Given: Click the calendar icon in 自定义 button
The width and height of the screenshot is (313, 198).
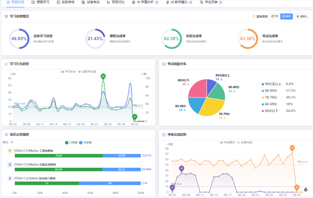Looking at the screenshot, I should tap(298, 16).
